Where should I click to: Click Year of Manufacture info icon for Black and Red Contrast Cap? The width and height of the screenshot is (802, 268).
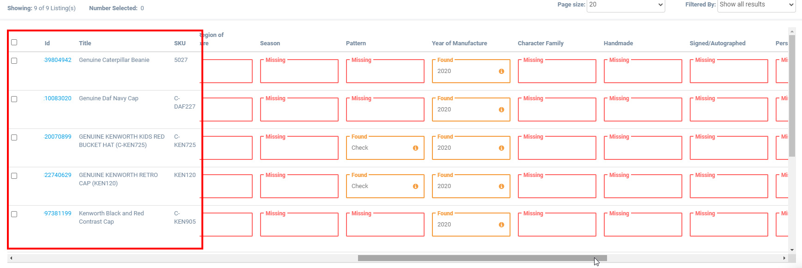[501, 225]
